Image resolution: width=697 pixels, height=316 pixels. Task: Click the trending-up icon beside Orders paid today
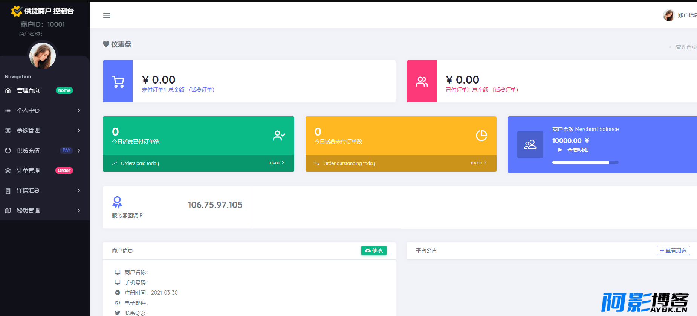pos(114,163)
